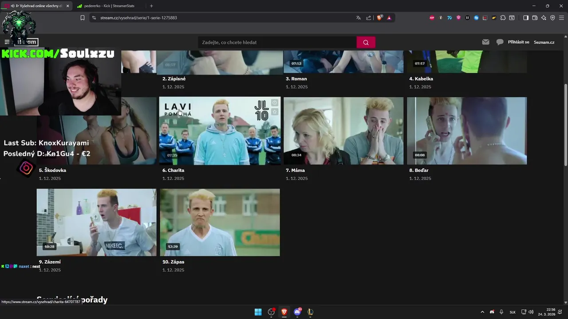Open Discord from taskbar
The width and height of the screenshot is (568, 319).
(297, 312)
